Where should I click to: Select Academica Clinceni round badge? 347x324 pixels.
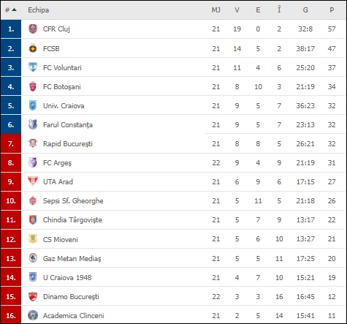pos(33,315)
